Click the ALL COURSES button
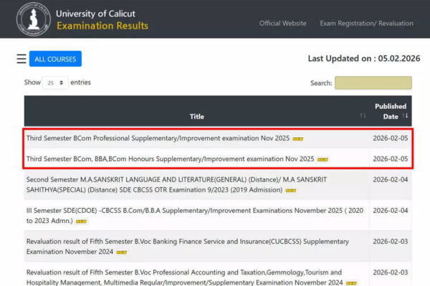 (55, 59)
